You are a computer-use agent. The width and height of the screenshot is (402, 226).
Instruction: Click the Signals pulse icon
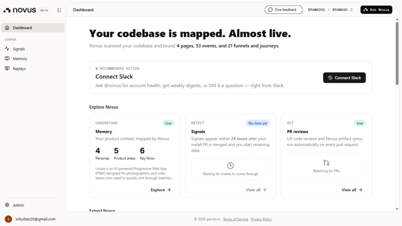click(7, 48)
